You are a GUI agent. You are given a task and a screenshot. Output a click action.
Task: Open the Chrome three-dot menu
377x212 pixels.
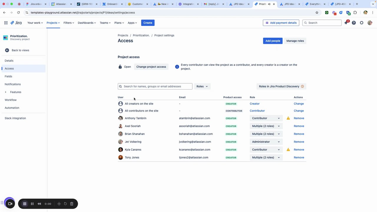(x=373, y=13)
